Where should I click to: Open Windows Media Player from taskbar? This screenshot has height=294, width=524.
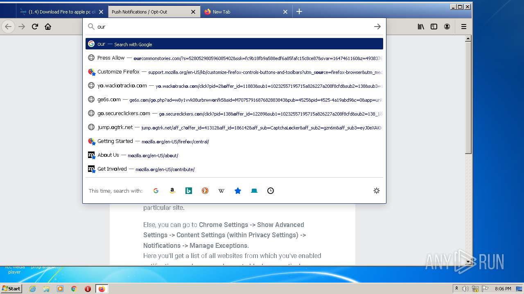[x=60, y=289]
